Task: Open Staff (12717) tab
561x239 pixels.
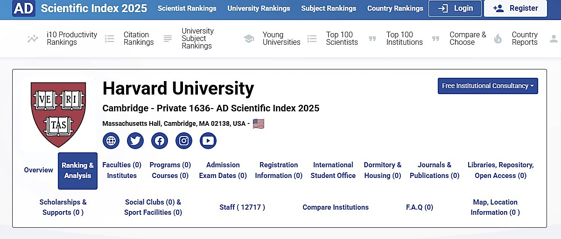Action: 242,207
